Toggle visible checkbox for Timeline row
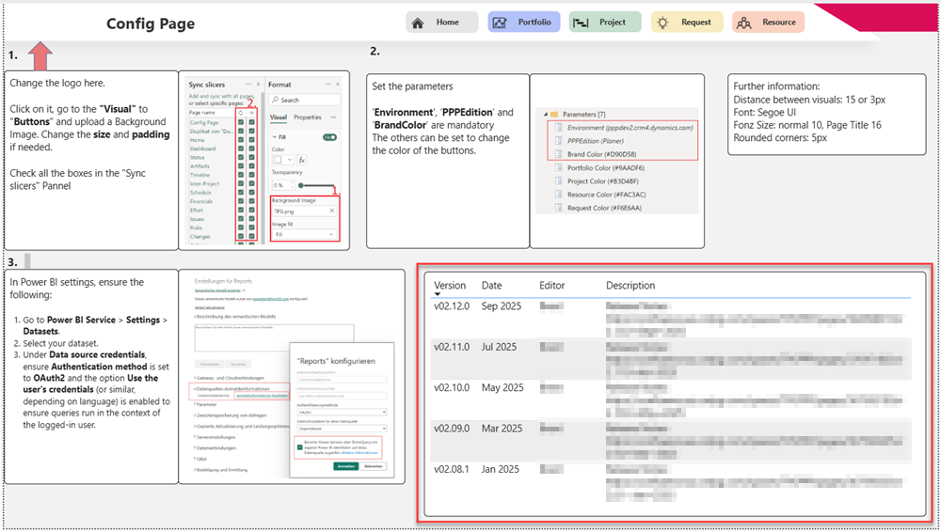Screen dimensions: 941x532 [251, 175]
